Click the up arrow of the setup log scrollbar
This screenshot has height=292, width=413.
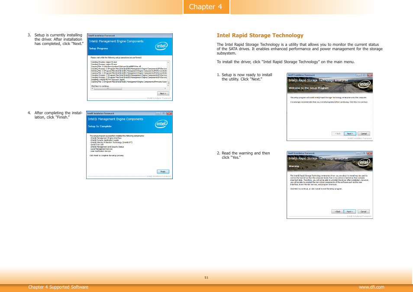point(168,62)
